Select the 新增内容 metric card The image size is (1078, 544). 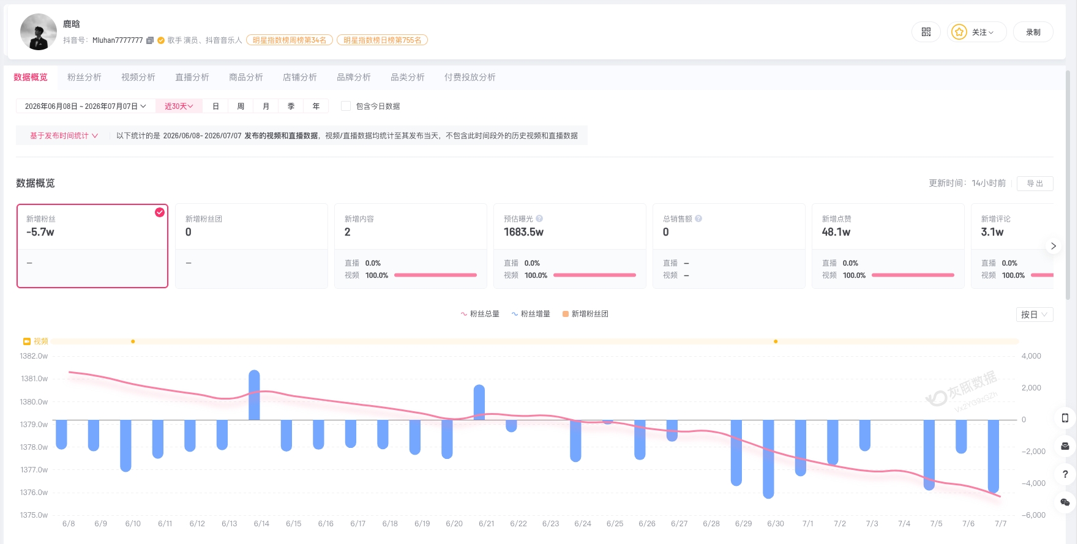(411, 246)
